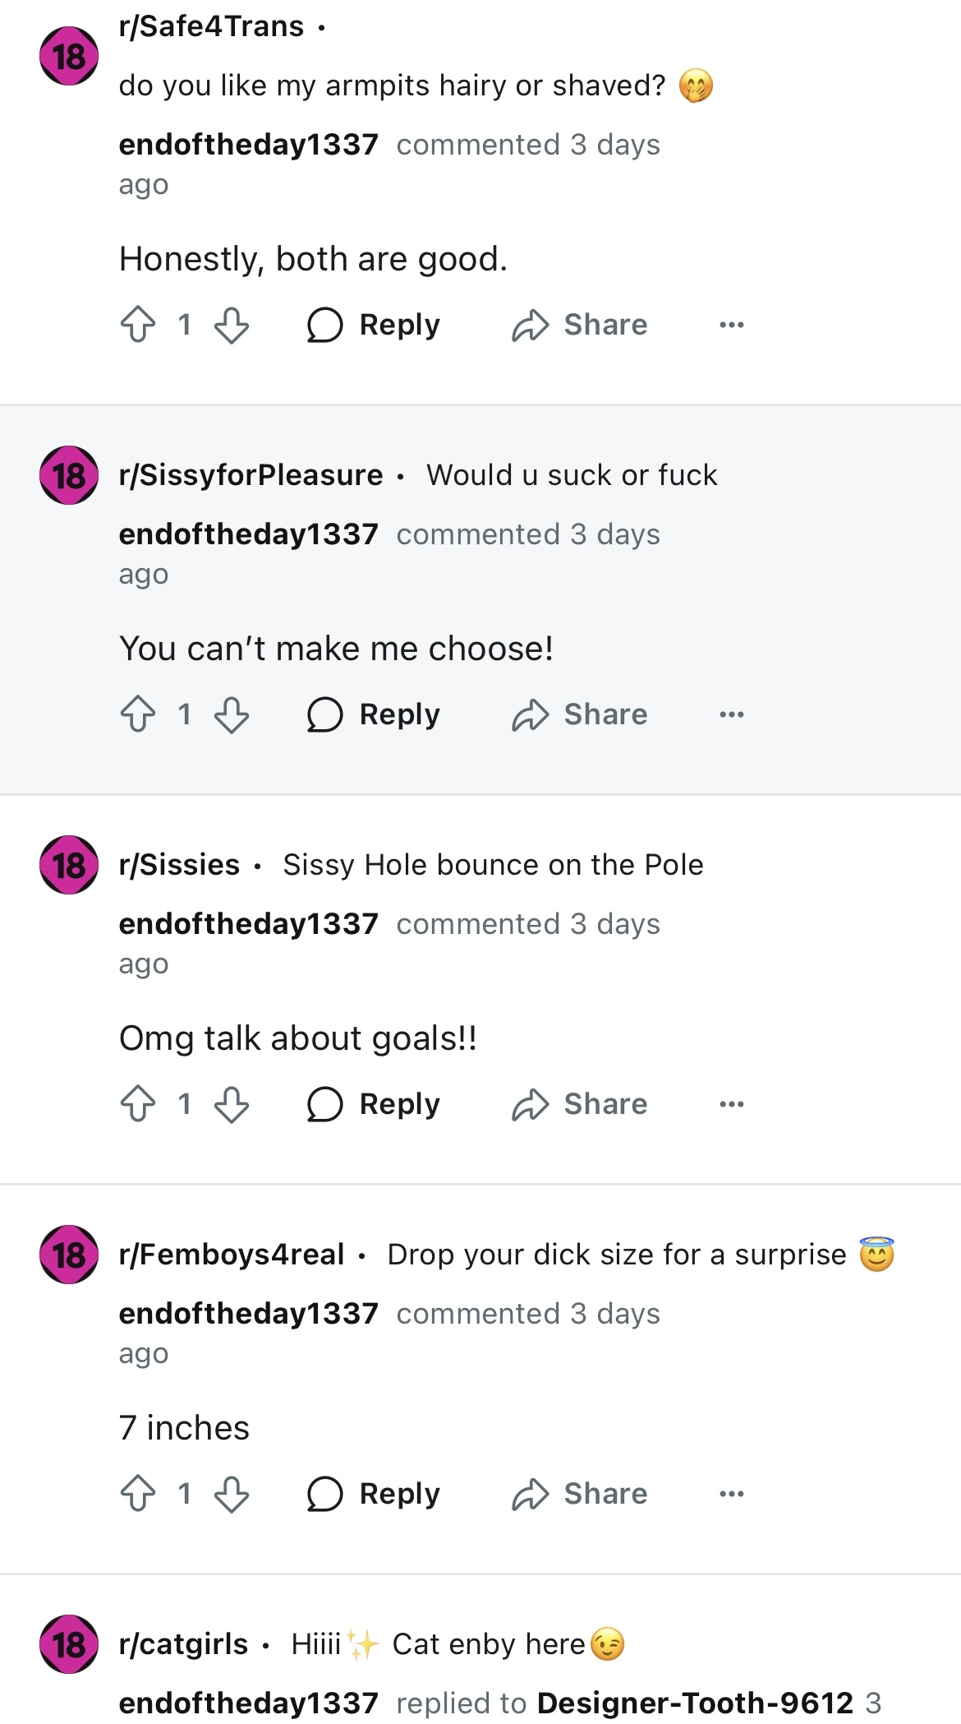This screenshot has height=1724, width=961.
Task: Open more options for "You can't make me choose!"
Action: [x=731, y=714]
